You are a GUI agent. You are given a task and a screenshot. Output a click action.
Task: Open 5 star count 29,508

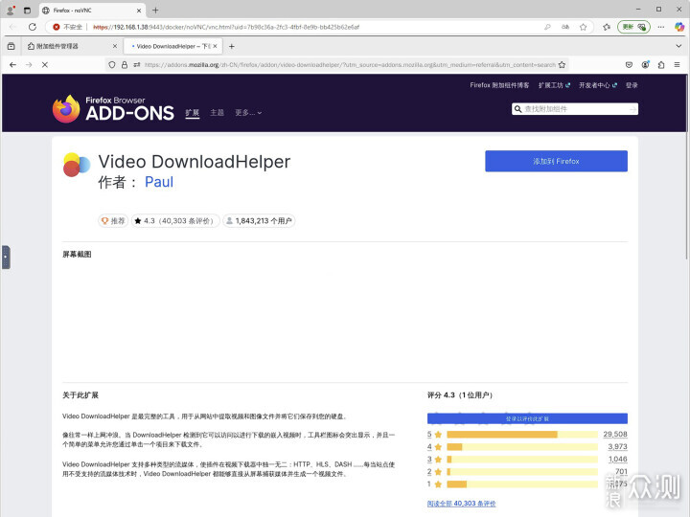point(614,435)
